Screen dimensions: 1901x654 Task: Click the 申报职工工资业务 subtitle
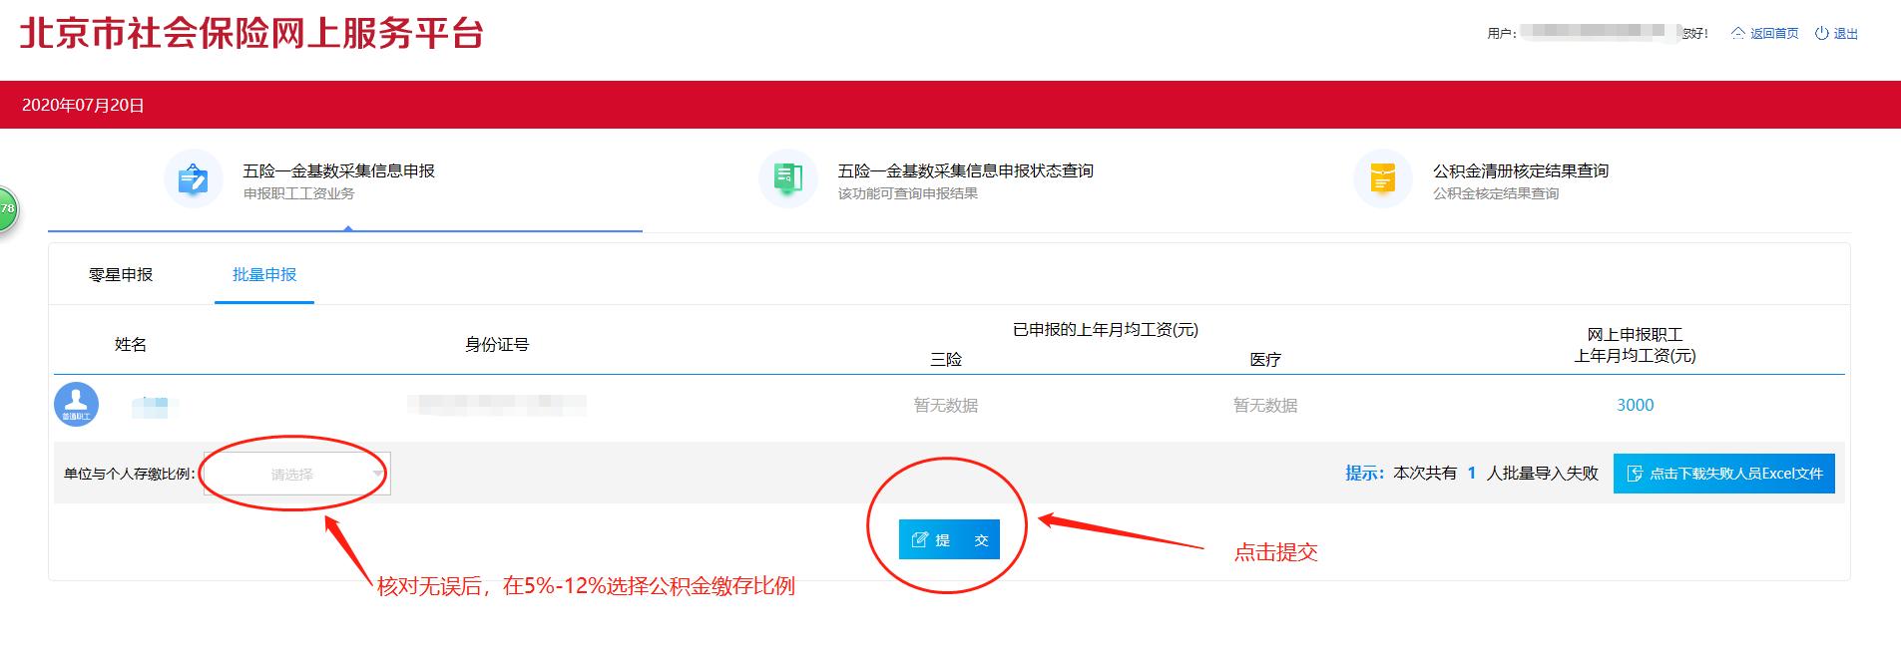pyautogui.click(x=299, y=193)
